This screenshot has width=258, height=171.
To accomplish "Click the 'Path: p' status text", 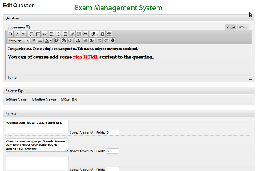I will [12, 78].
